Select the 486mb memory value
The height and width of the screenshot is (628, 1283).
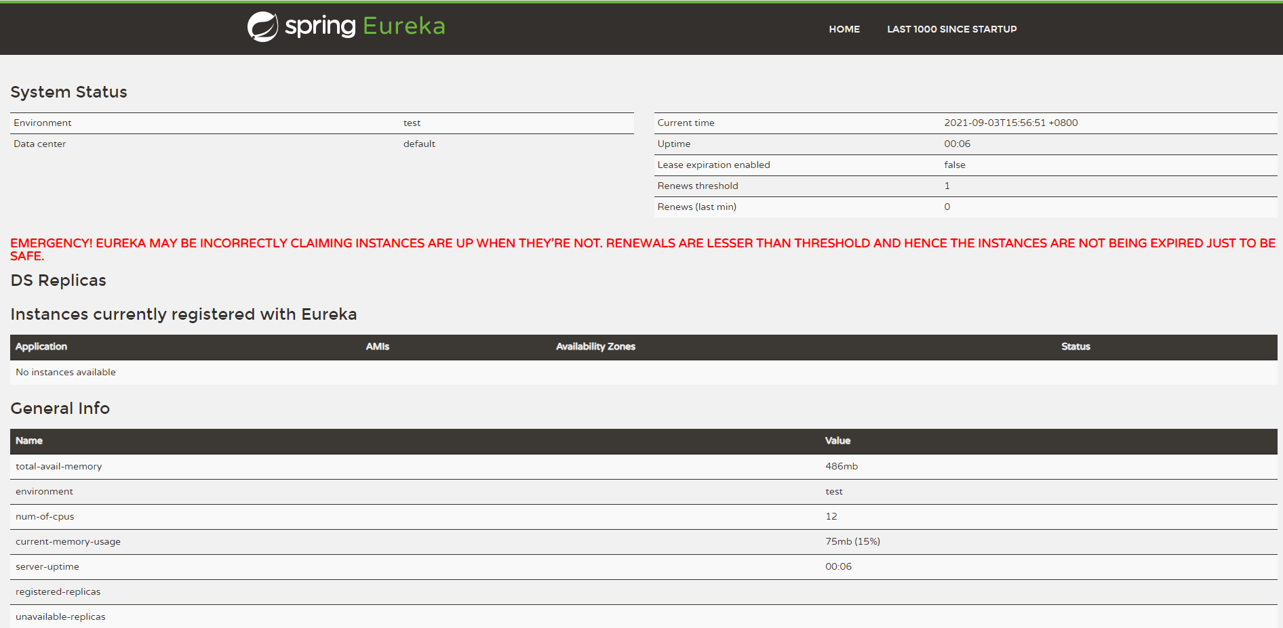842,466
